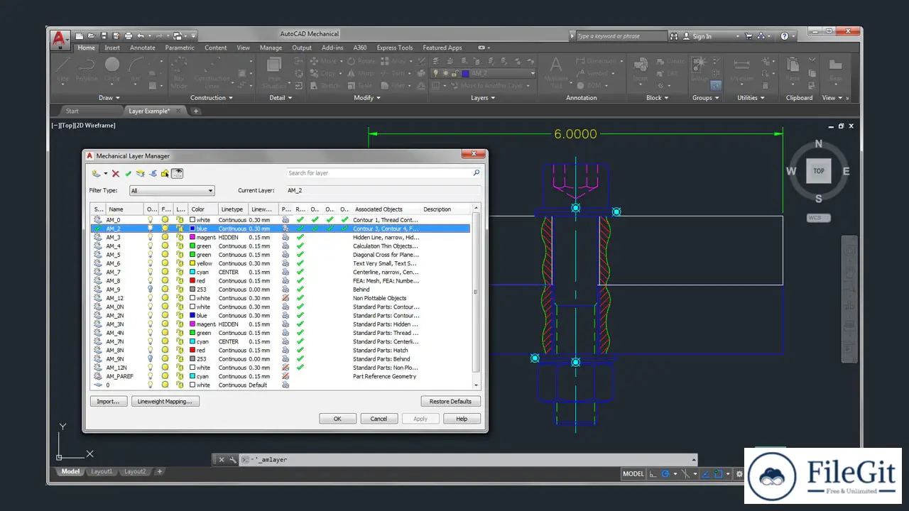Viewport: 909px width, 511px height.
Task: Toggle the On lightbulb for layer AM_9
Action: (x=150, y=290)
